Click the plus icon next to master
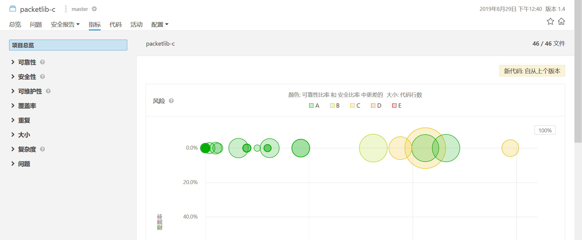 coord(94,9)
